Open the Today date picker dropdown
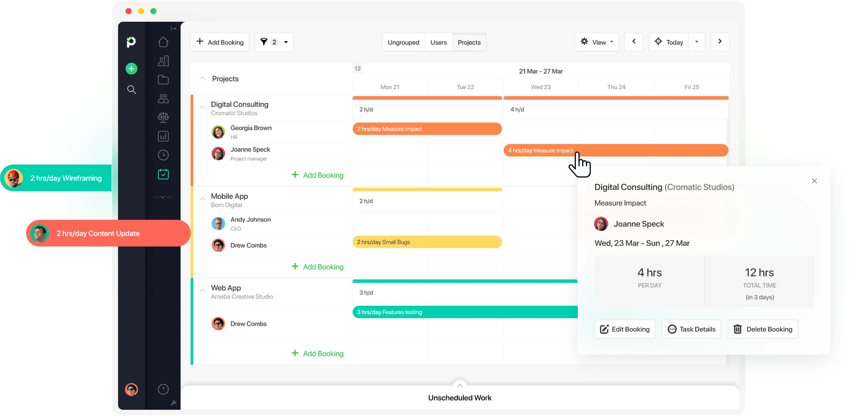Screen dimensions: 858x416 pos(697,42)
